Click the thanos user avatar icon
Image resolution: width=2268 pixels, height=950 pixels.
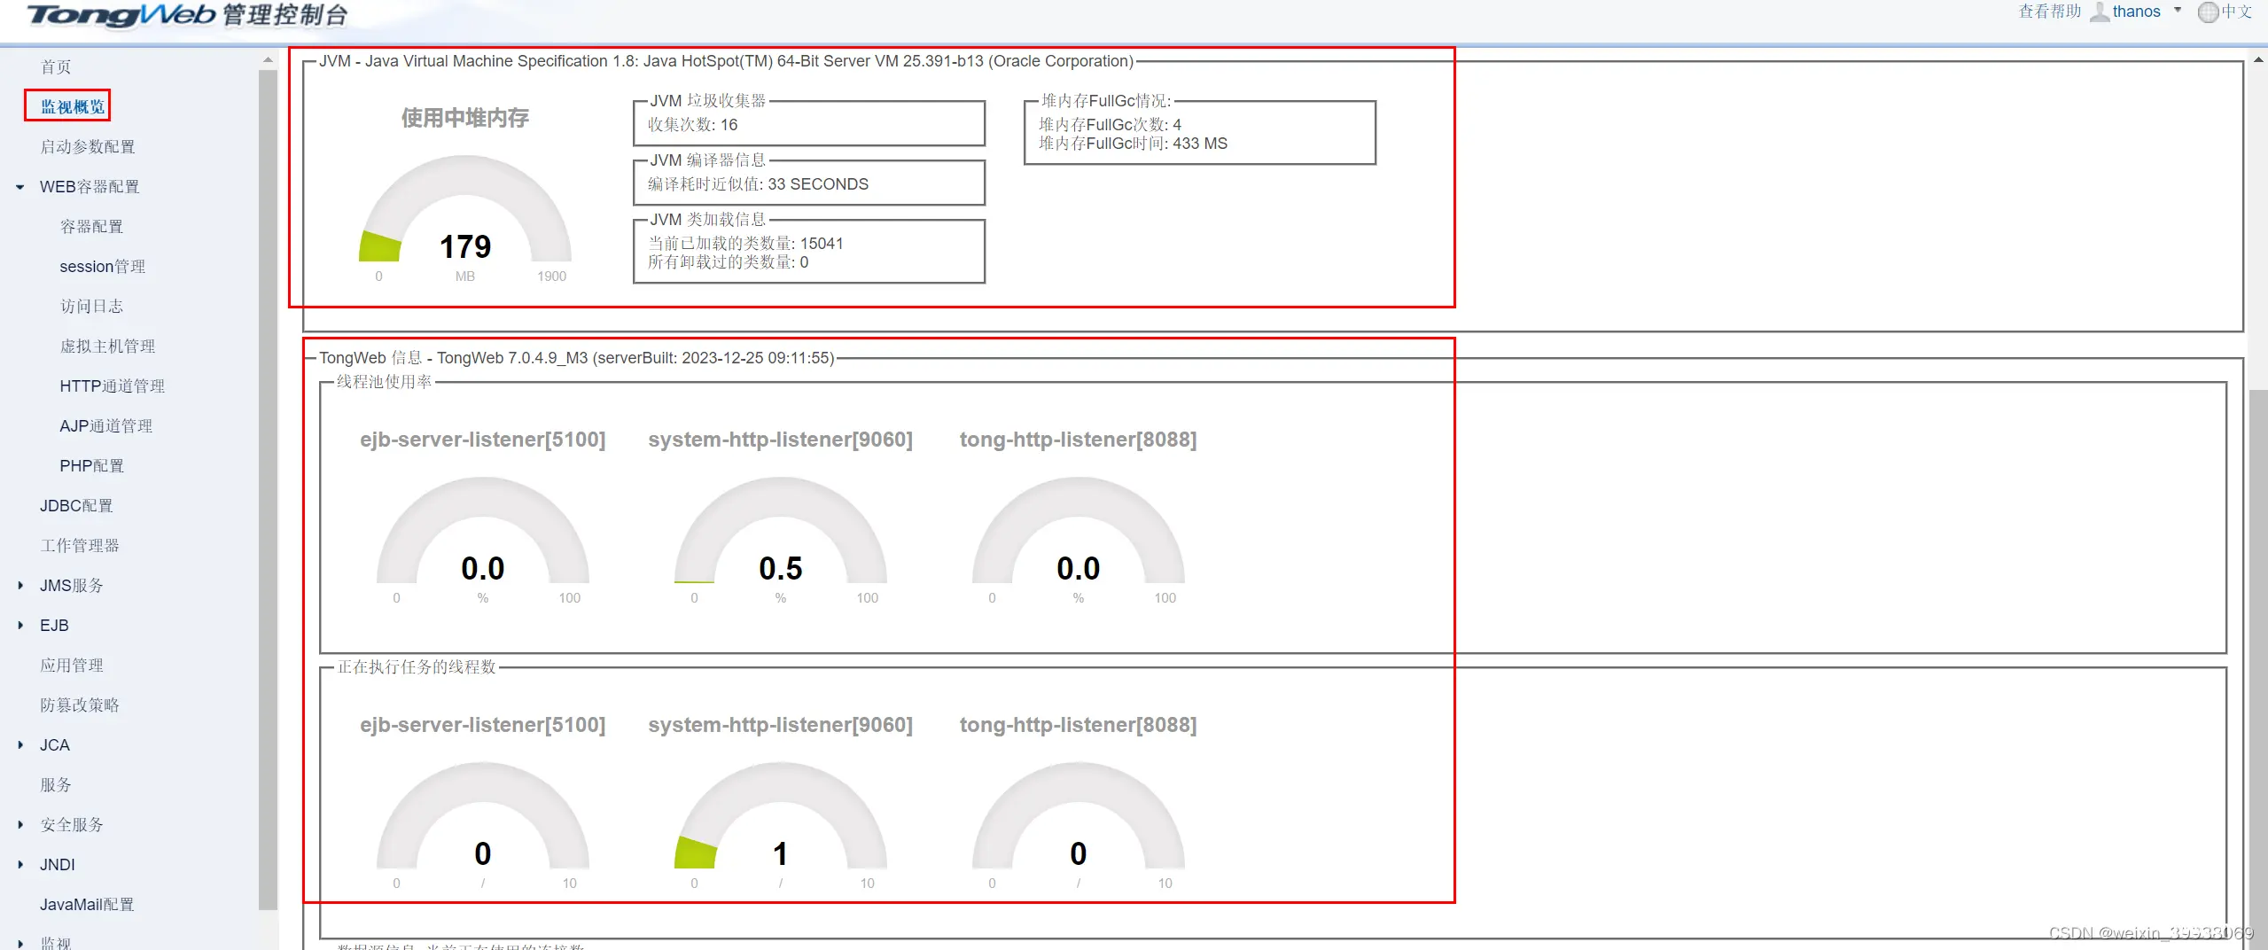2099,12
